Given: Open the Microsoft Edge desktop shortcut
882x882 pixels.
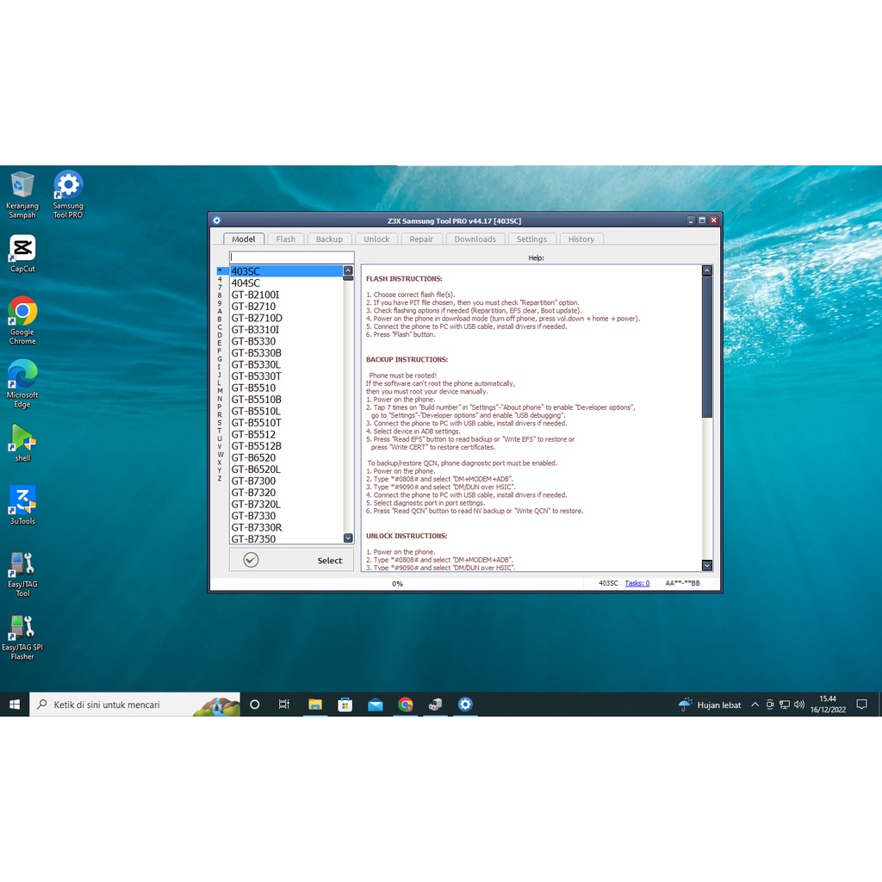Looking at the screenshot, I should coord(22,383).
